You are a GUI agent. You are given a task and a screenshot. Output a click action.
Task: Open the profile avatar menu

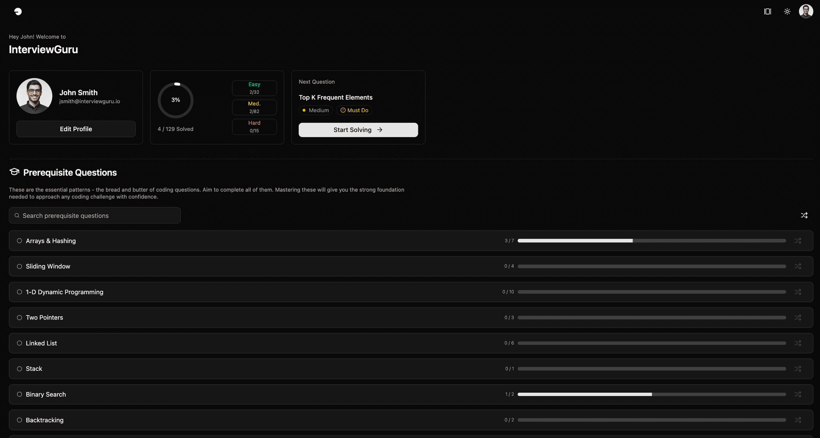[x=806, y=11]
